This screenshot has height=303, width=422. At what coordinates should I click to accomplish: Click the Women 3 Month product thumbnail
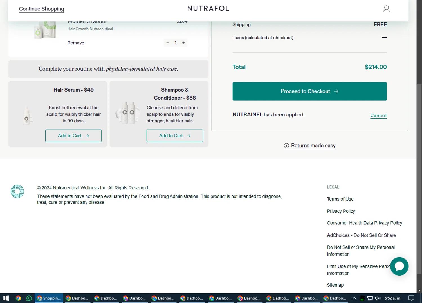[x=45, y=30]
